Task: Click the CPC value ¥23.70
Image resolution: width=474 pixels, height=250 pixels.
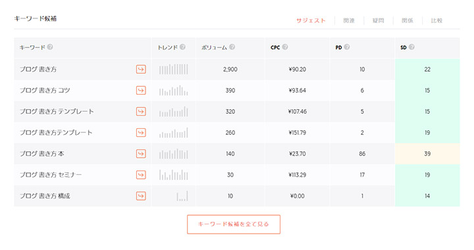Action: point(298,154)
